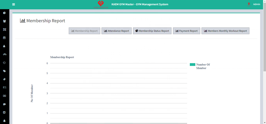Click the GYM Master heart logo

point(101,4)
